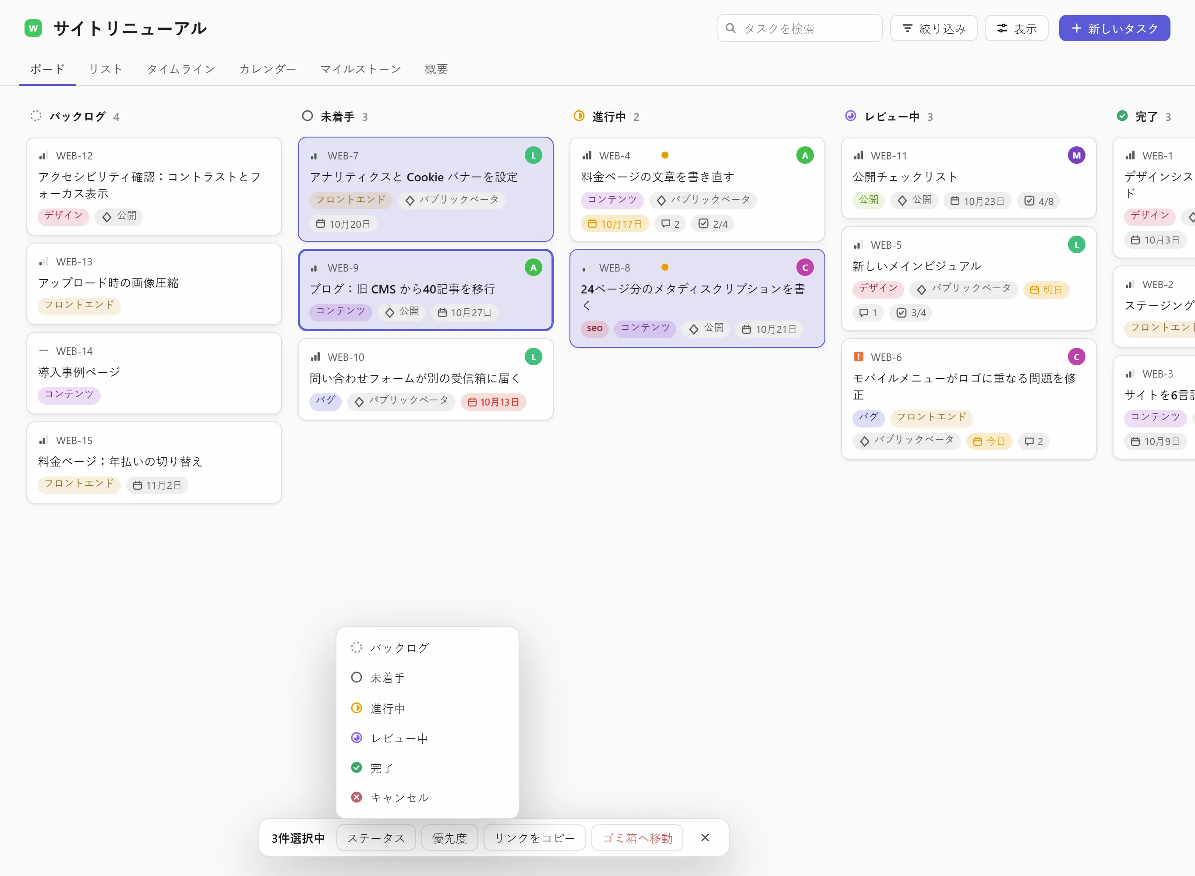Image resolution: width=1195 pixels, height=876 pixels.
Task: Switch to the マイルストーン tab
Action: (x=361, y=69)
